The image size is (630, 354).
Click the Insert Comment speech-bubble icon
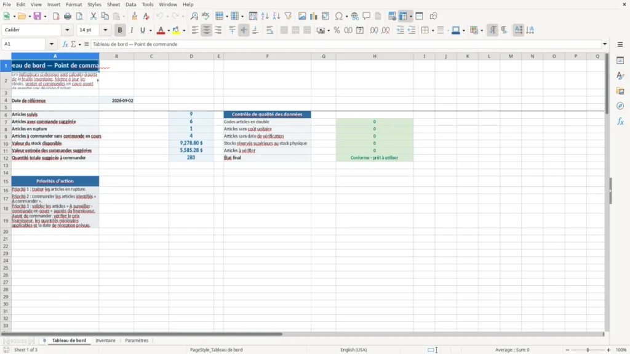[x=367, y=16]
